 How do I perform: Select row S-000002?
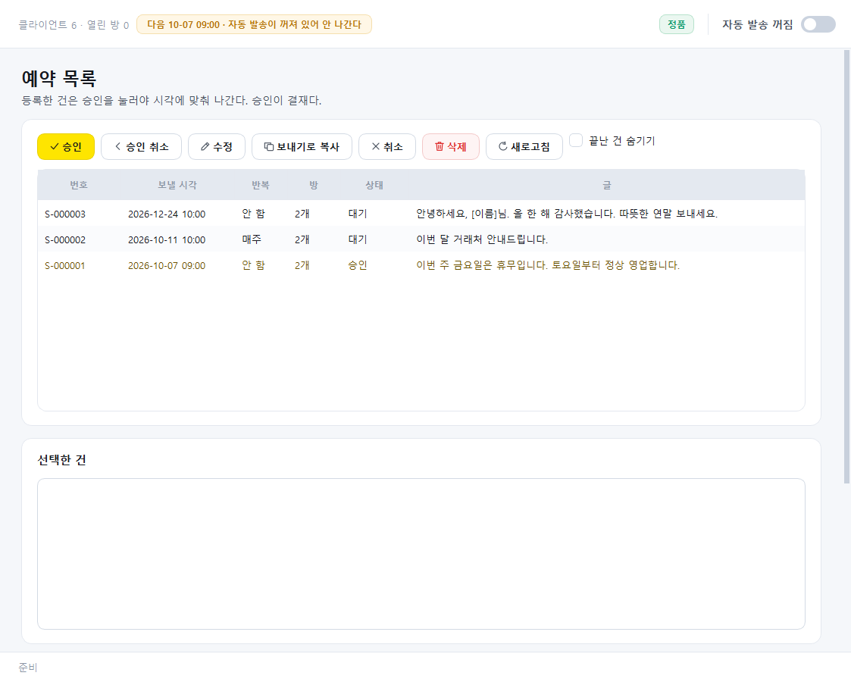tap(421, 239)
